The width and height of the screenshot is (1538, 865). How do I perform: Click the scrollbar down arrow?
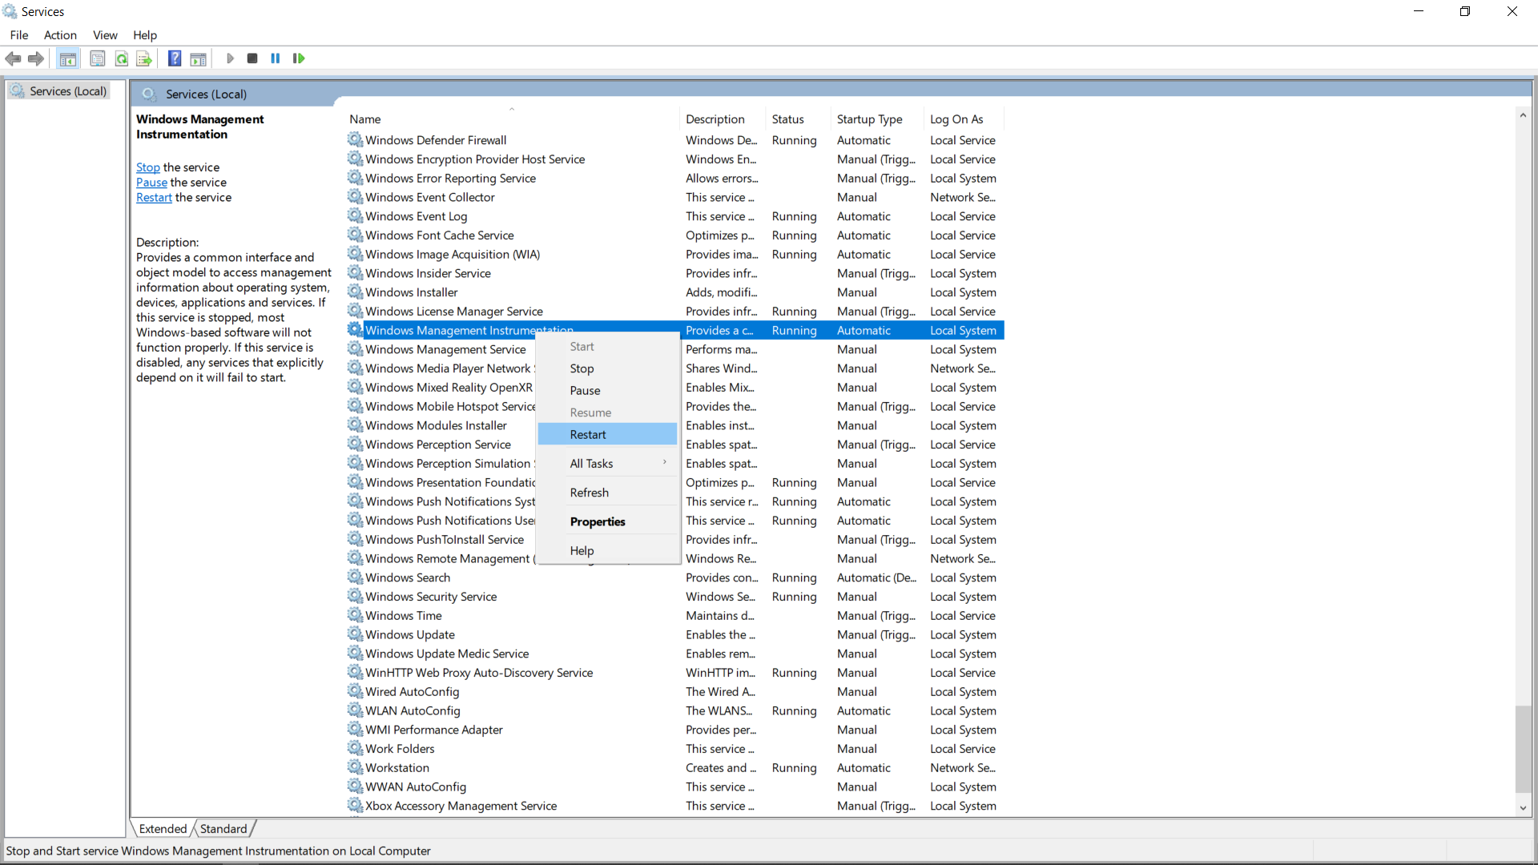click(1523, 808)
